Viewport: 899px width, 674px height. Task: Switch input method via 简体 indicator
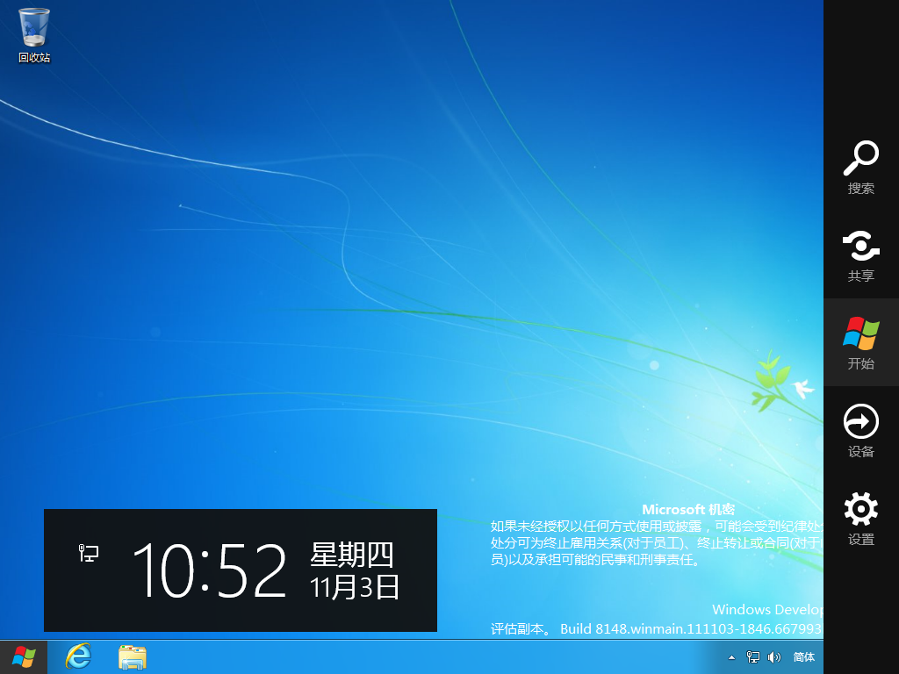click(x=804, y=657)
